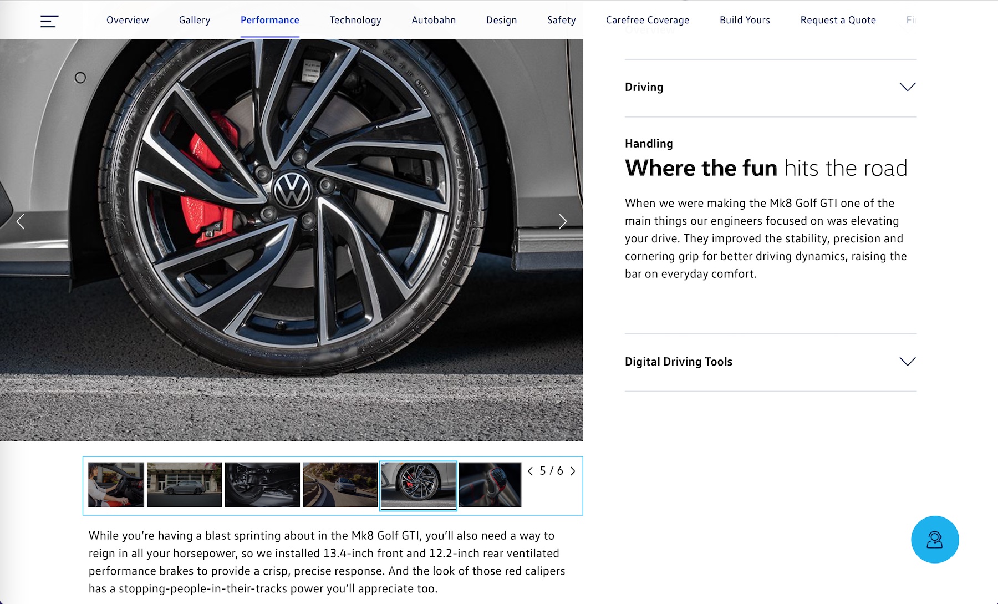Collapse the Handling section heading
The height and width of the screenshot is (604, 998).
pyautogui.click(x=649, y=143)
